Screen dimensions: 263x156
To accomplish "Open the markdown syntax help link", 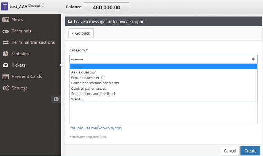I will pos(96,128).
